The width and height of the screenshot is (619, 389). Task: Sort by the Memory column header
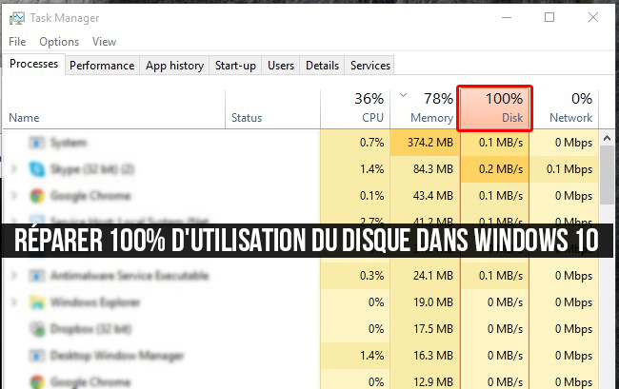425,108
